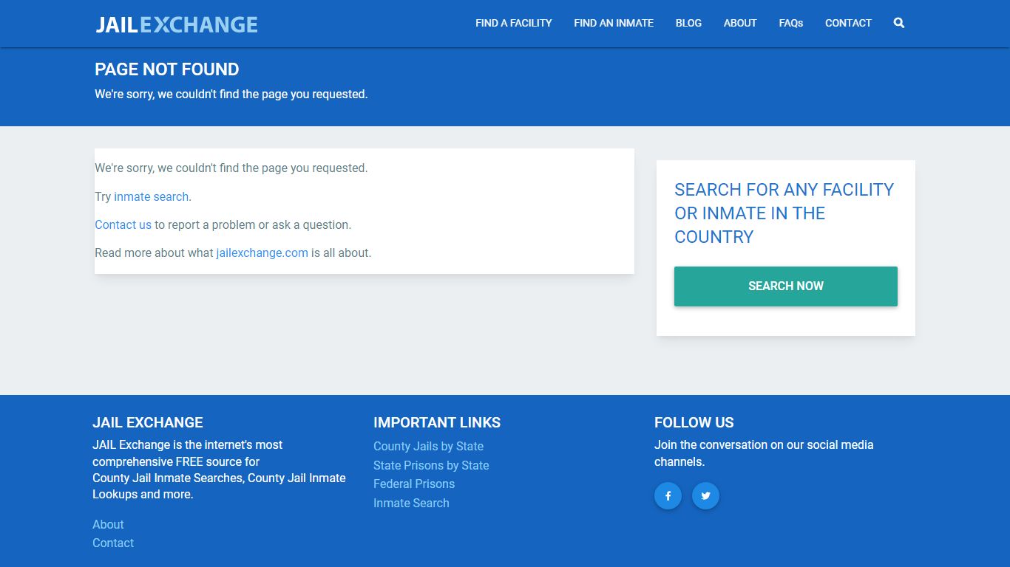Open CONTACT in the top navigation
Screen dimensions: 1010x567
[848, 23]
